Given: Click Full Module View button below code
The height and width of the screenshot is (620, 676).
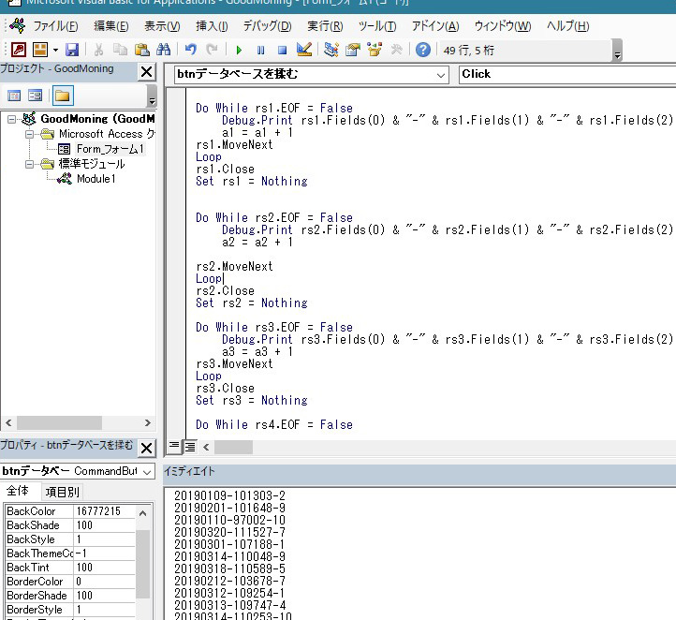Looking at the screenshot, I should click(x=190, y=447).
